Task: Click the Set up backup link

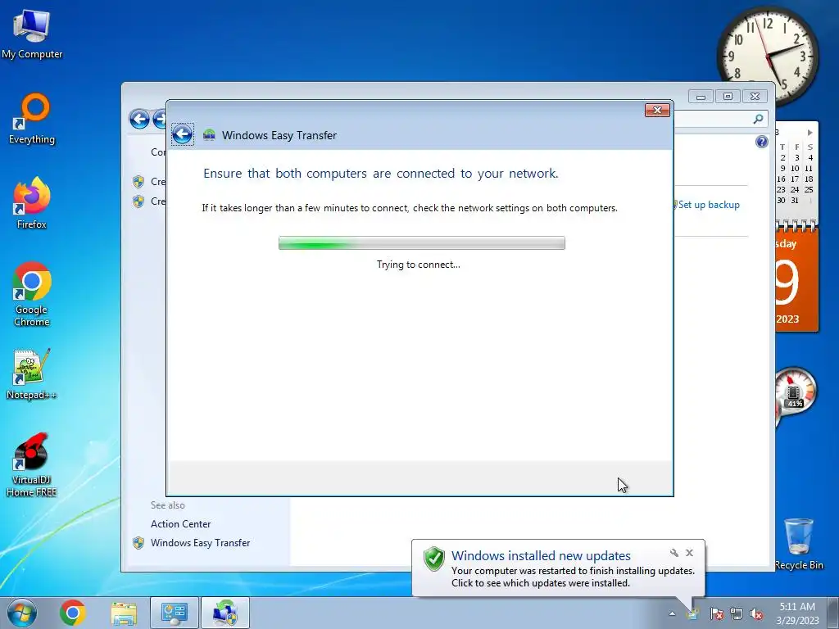Action: point(709,205)
